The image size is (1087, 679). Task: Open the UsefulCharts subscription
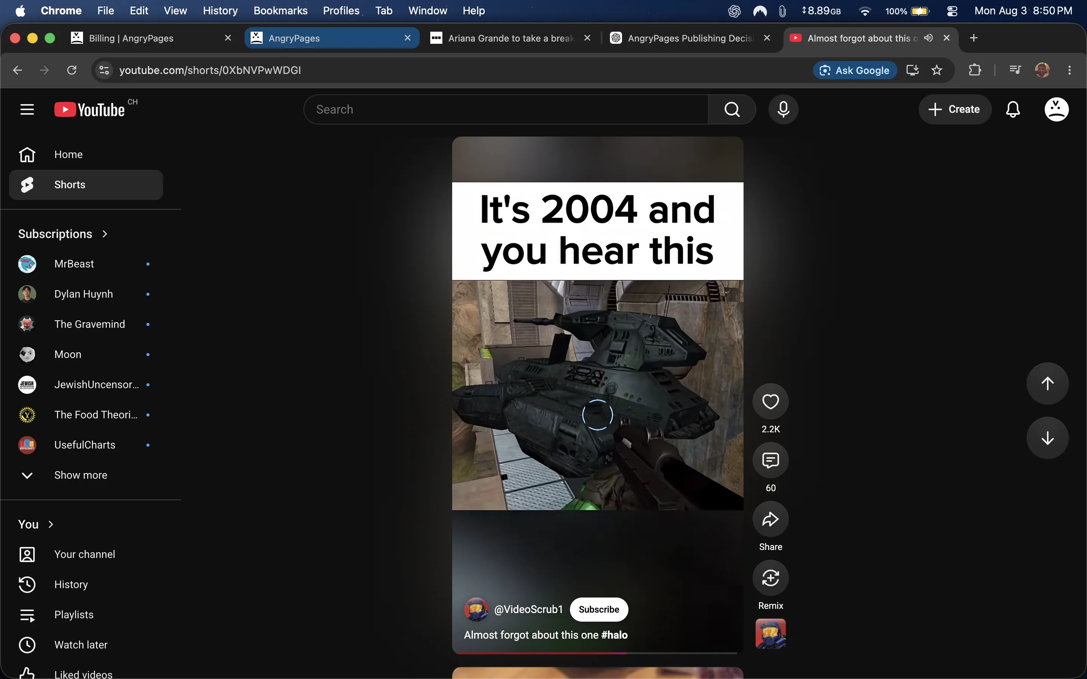(86, 445)
